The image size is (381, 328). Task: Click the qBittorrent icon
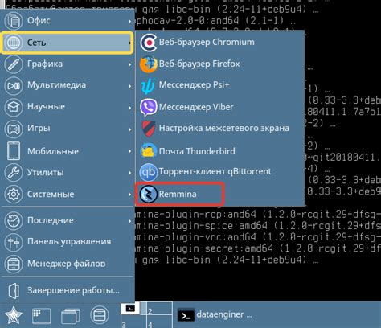(148, 172)
